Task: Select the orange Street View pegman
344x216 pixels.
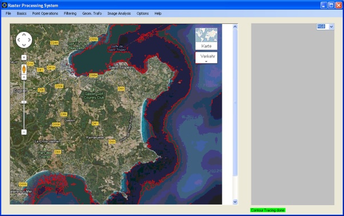Action: tap(24, 69)
